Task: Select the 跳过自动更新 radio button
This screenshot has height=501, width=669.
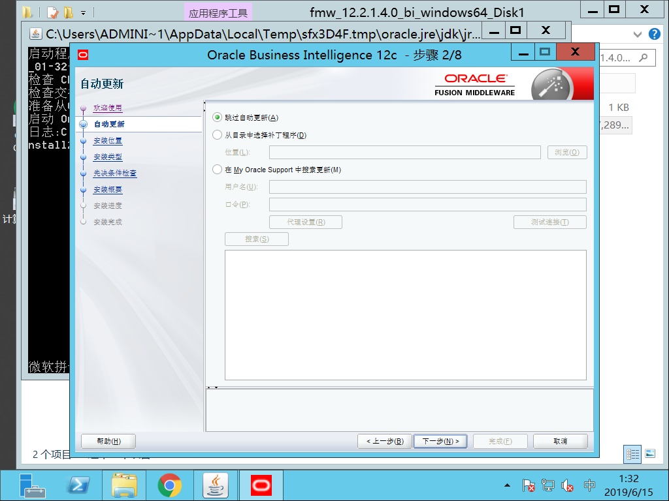Action: point(216,117)
